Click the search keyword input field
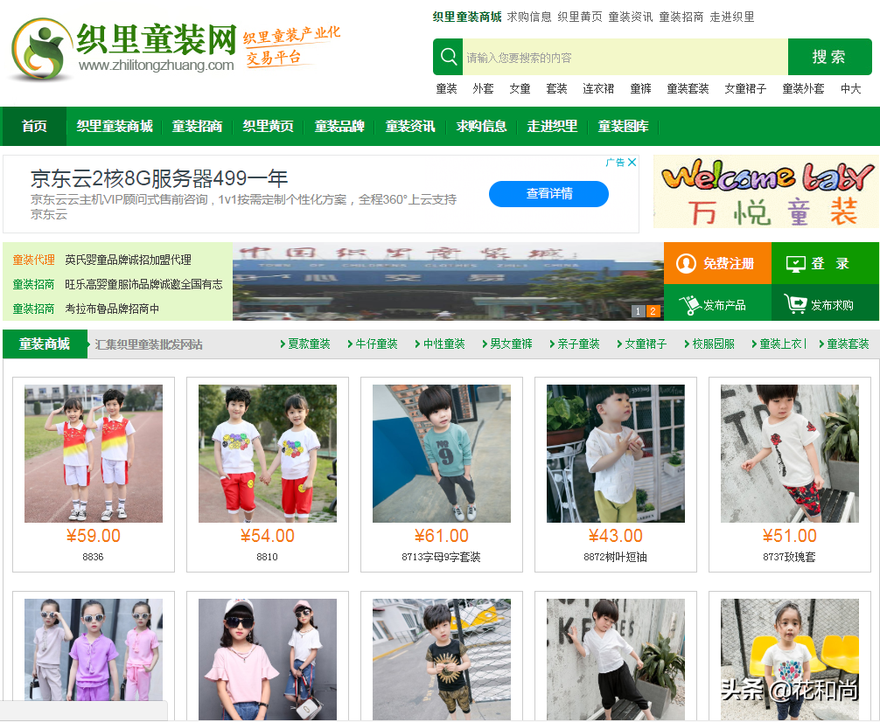Viewport: 880px width, 722px height. pyautogui.click(x=624, y=58)
